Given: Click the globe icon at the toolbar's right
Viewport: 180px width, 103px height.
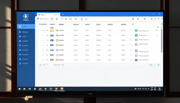Looking at the screenshot, I should (x=152, y=19).
